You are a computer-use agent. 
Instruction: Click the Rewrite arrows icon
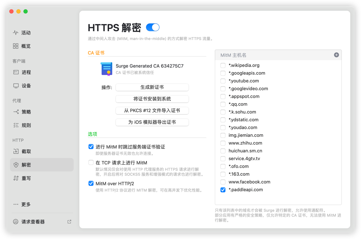tap(16, 178)
